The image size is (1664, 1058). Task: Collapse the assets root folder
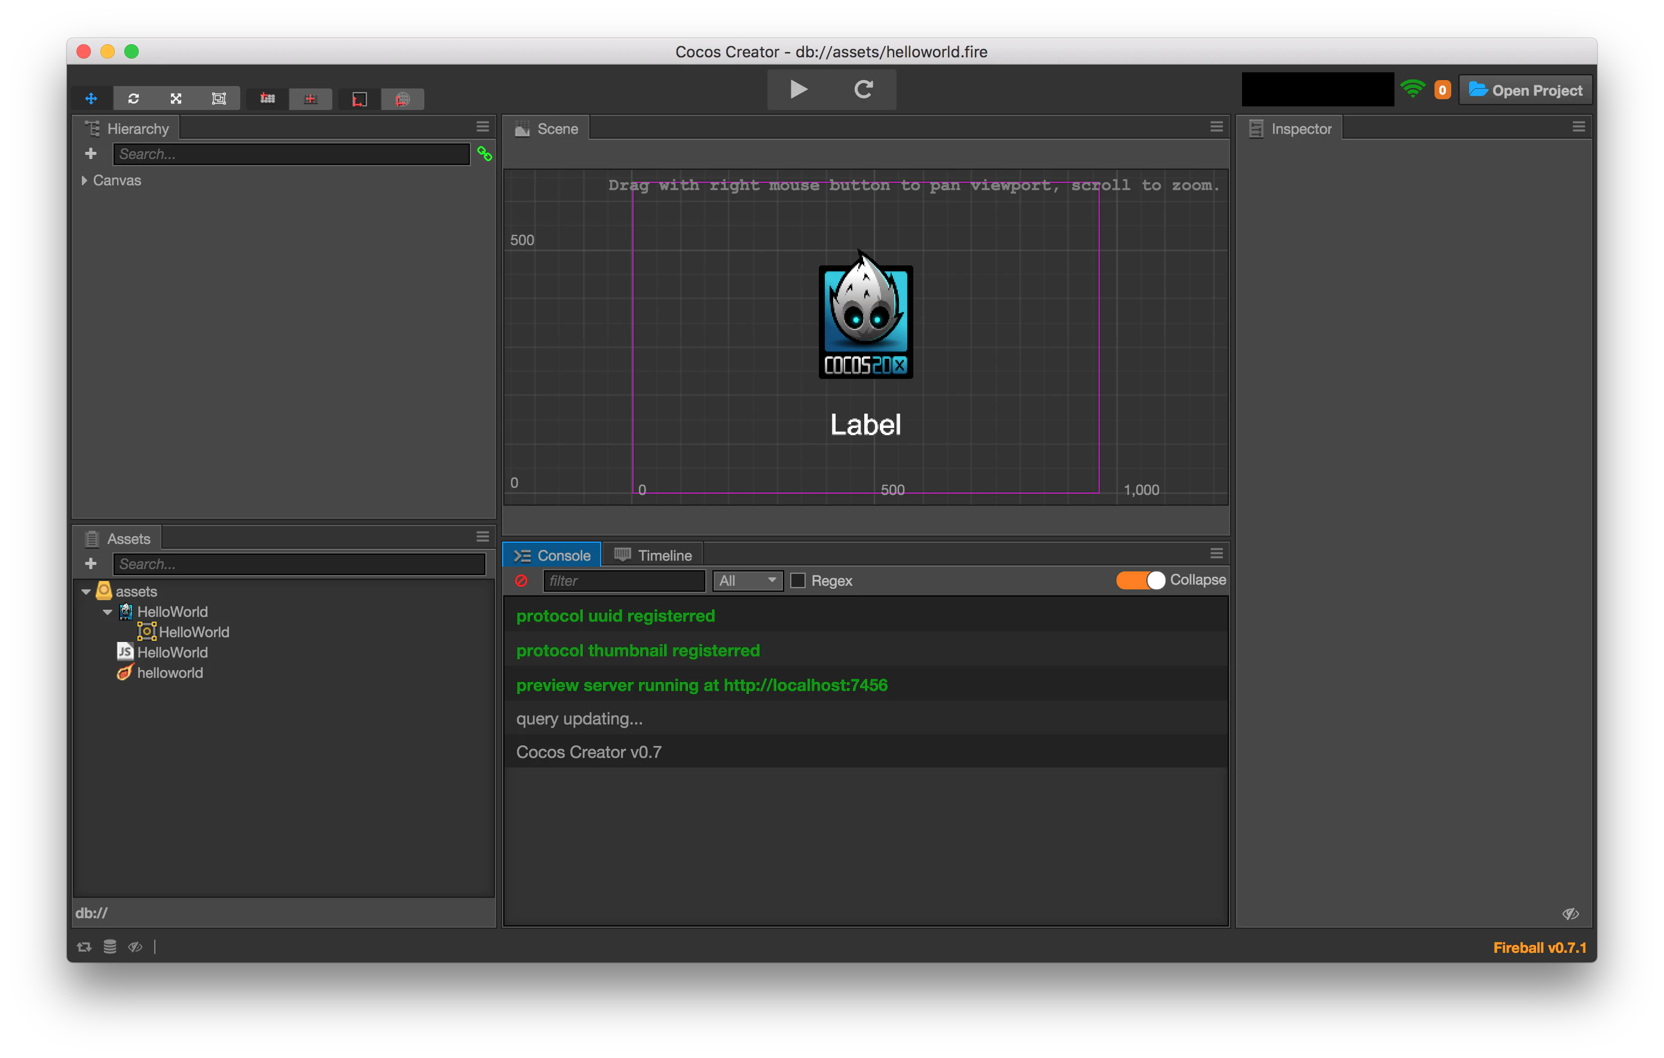point(87,592)
